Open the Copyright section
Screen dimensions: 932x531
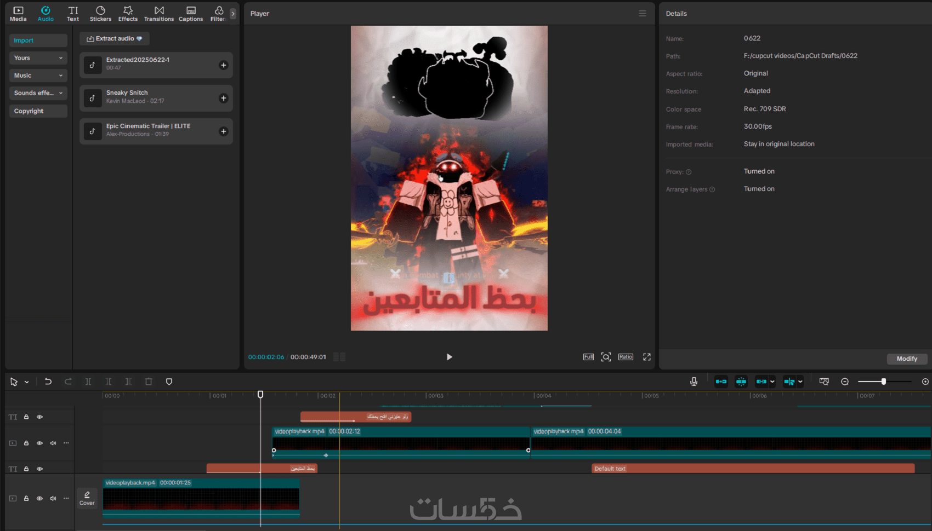[38, 111]
